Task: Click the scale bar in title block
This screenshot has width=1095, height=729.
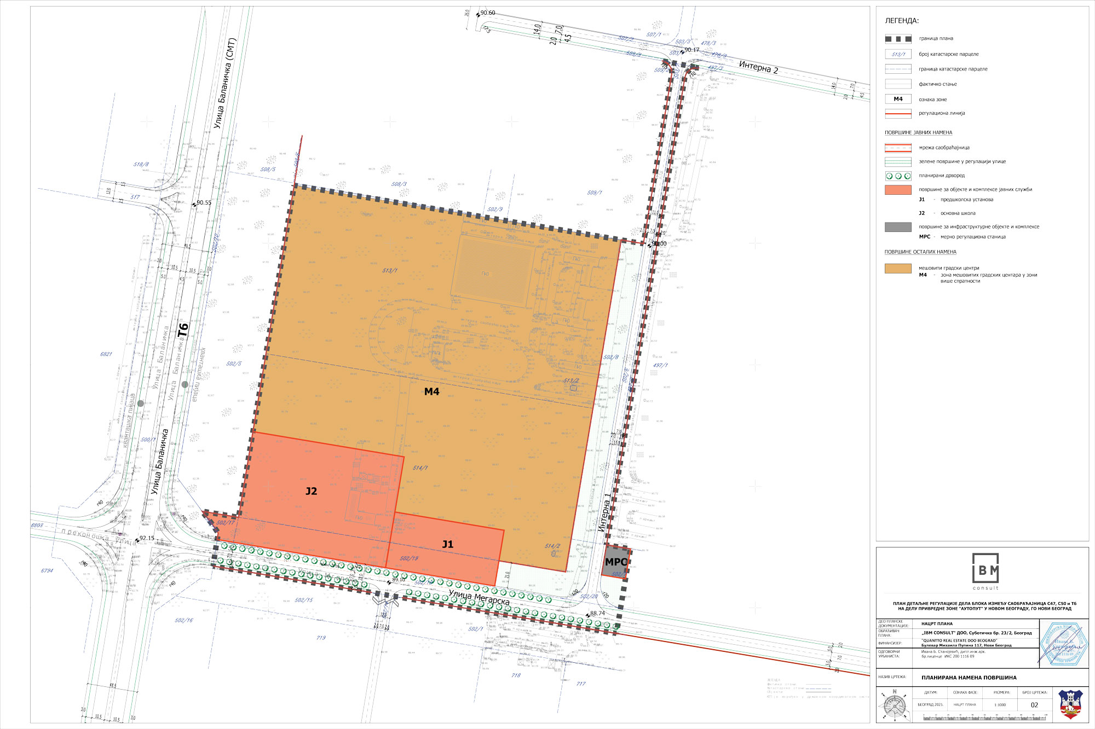Action: click(x=984, y=718)
